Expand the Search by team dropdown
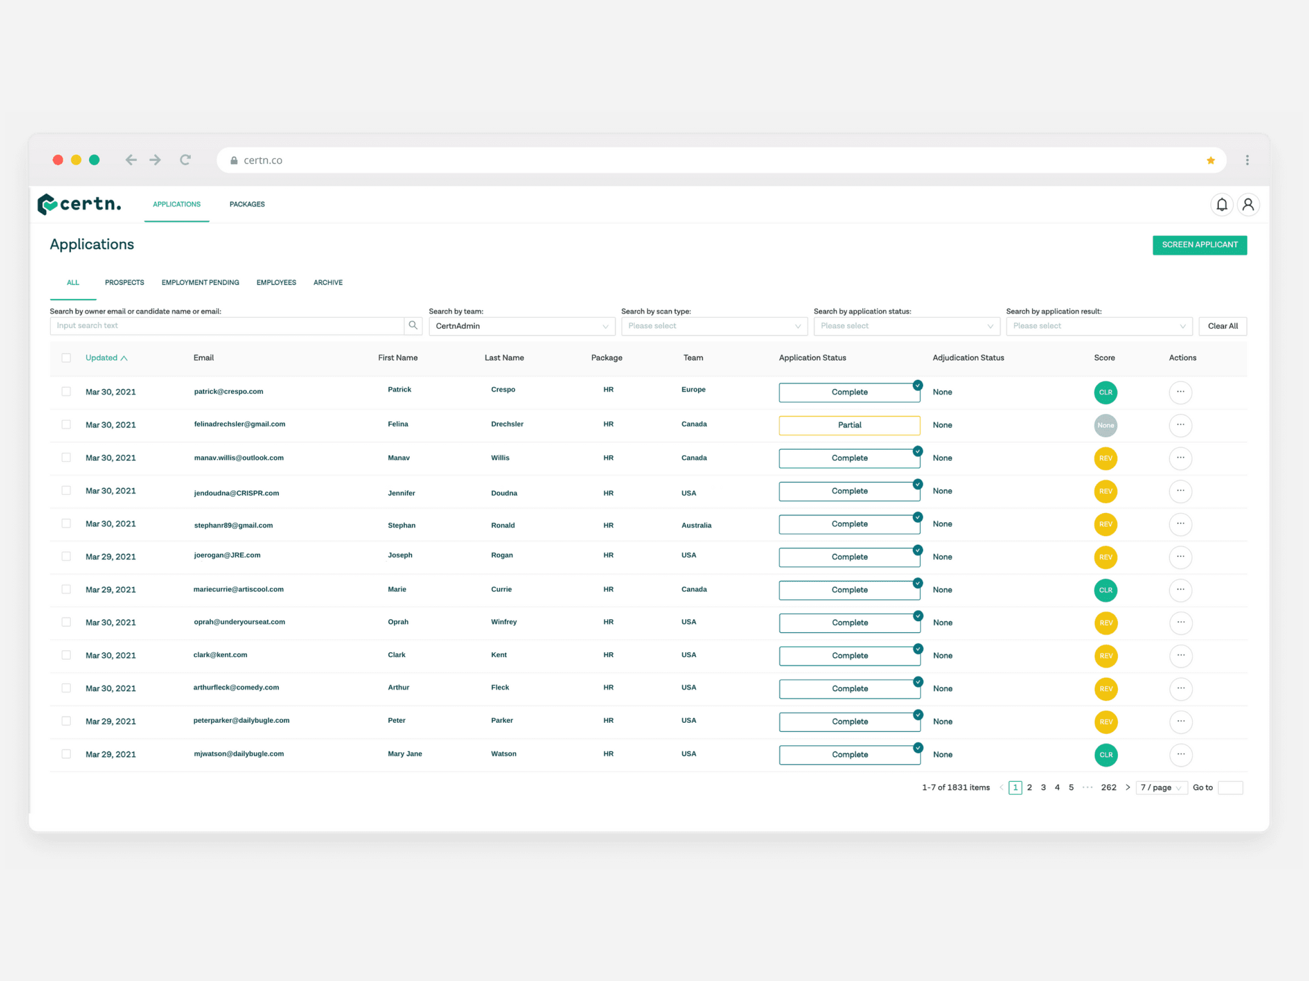 click(x=521, y=326)
